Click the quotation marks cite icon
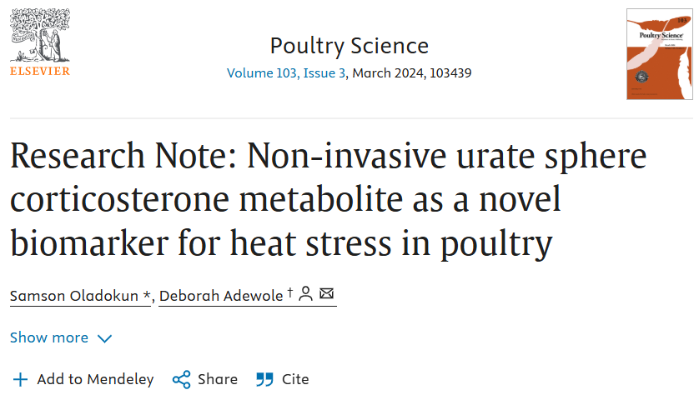Screen dimensions: 694x400 (264, 380)
